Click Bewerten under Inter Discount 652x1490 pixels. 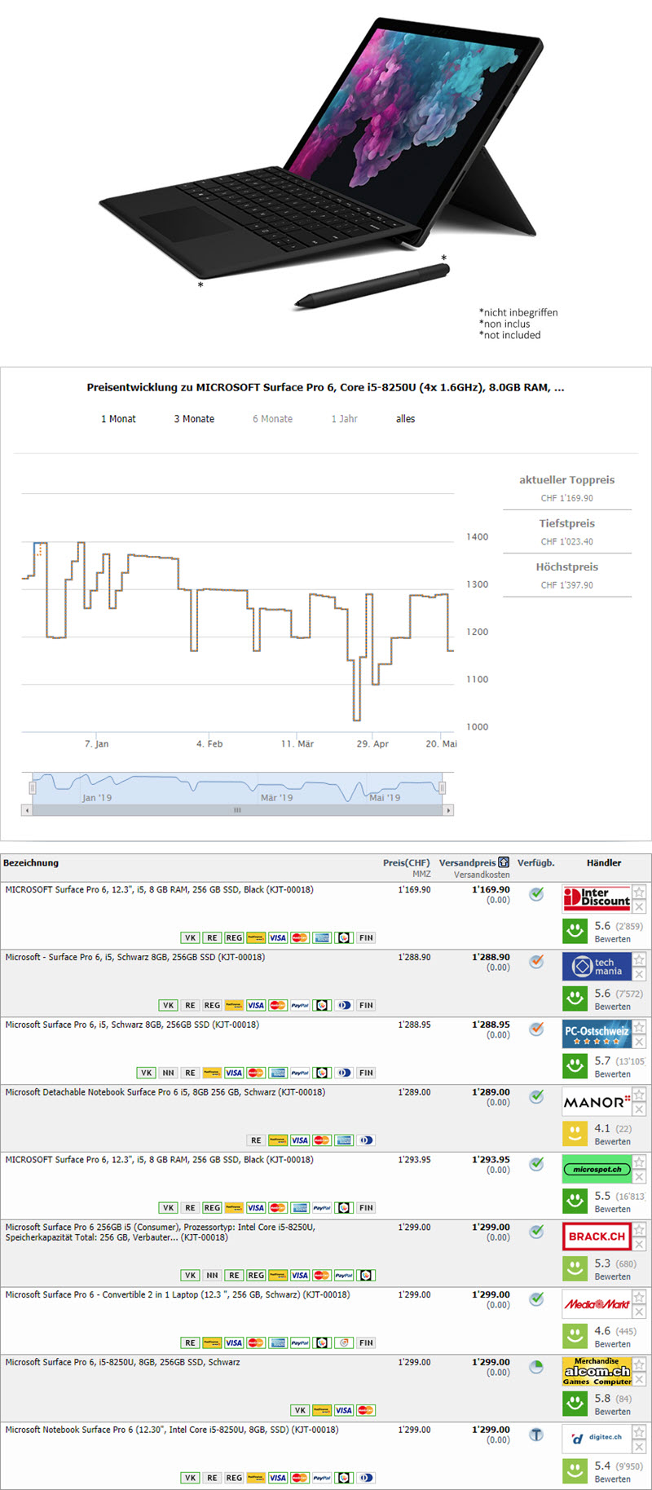click(612, 939)
